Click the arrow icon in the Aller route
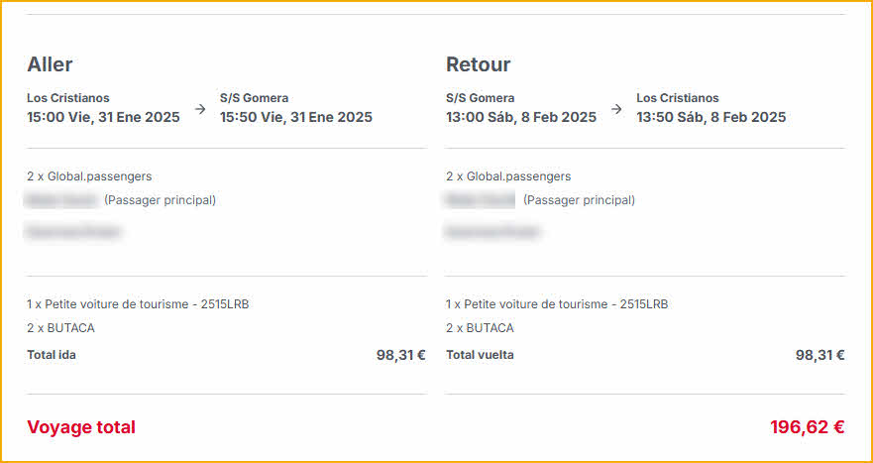 tap(200, 109)
